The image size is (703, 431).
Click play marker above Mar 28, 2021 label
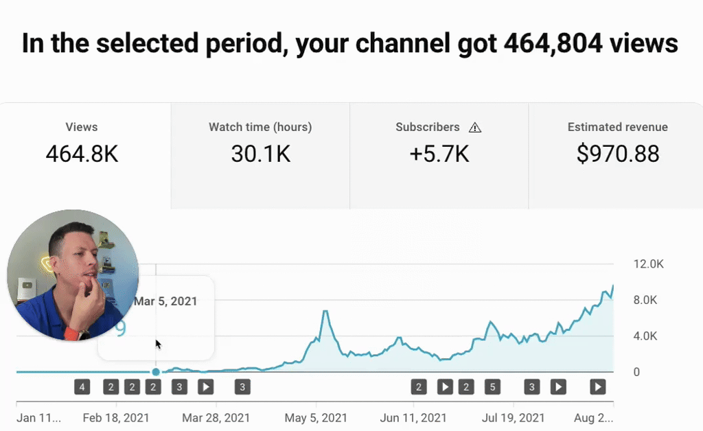205,387
